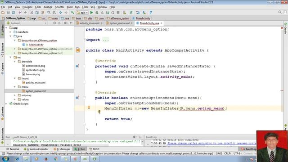288x162 pixels.
Task: Expand the values folder
Action: tap(15, 99)
